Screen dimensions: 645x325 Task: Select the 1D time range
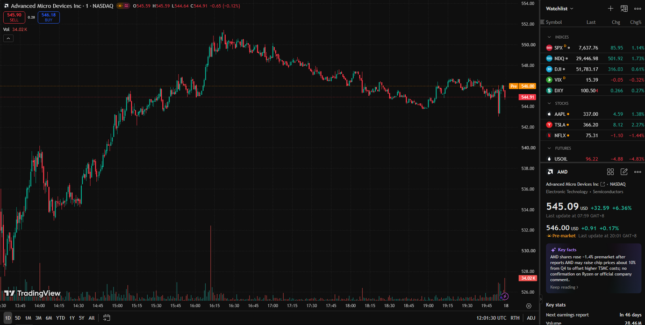[8, 317]
